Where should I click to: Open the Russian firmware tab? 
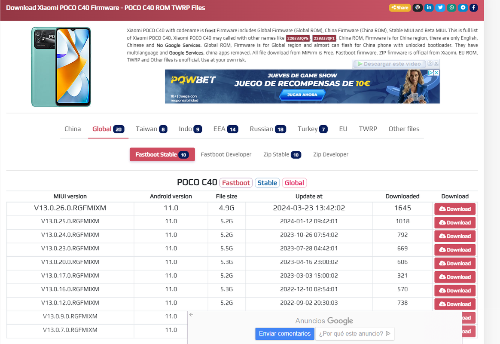click(268, 129)
